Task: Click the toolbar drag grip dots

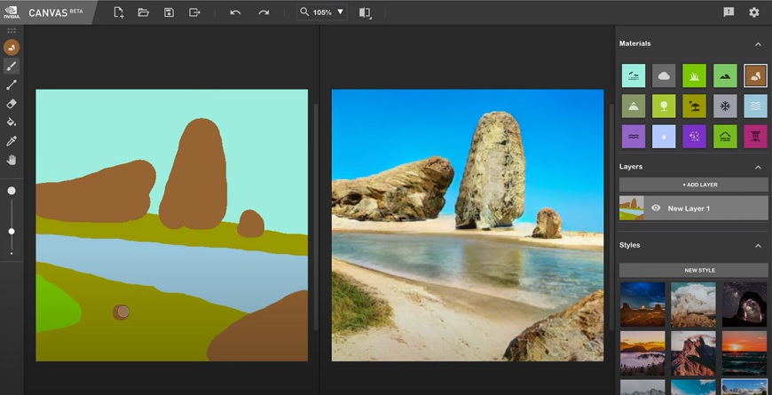Action: click(12, 30)
